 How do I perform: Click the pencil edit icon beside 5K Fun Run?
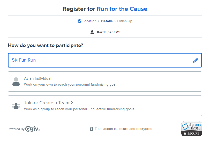pos(196,60)
